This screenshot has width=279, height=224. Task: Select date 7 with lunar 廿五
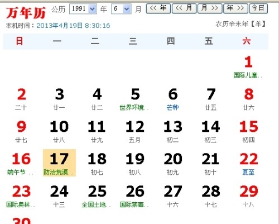(x=211, y=99)
